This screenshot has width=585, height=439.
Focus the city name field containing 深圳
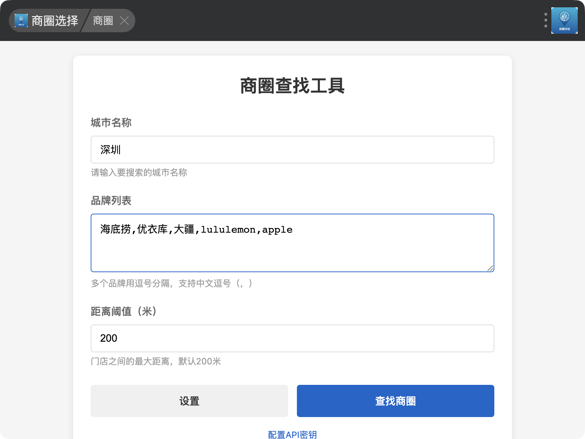(292, 150)
